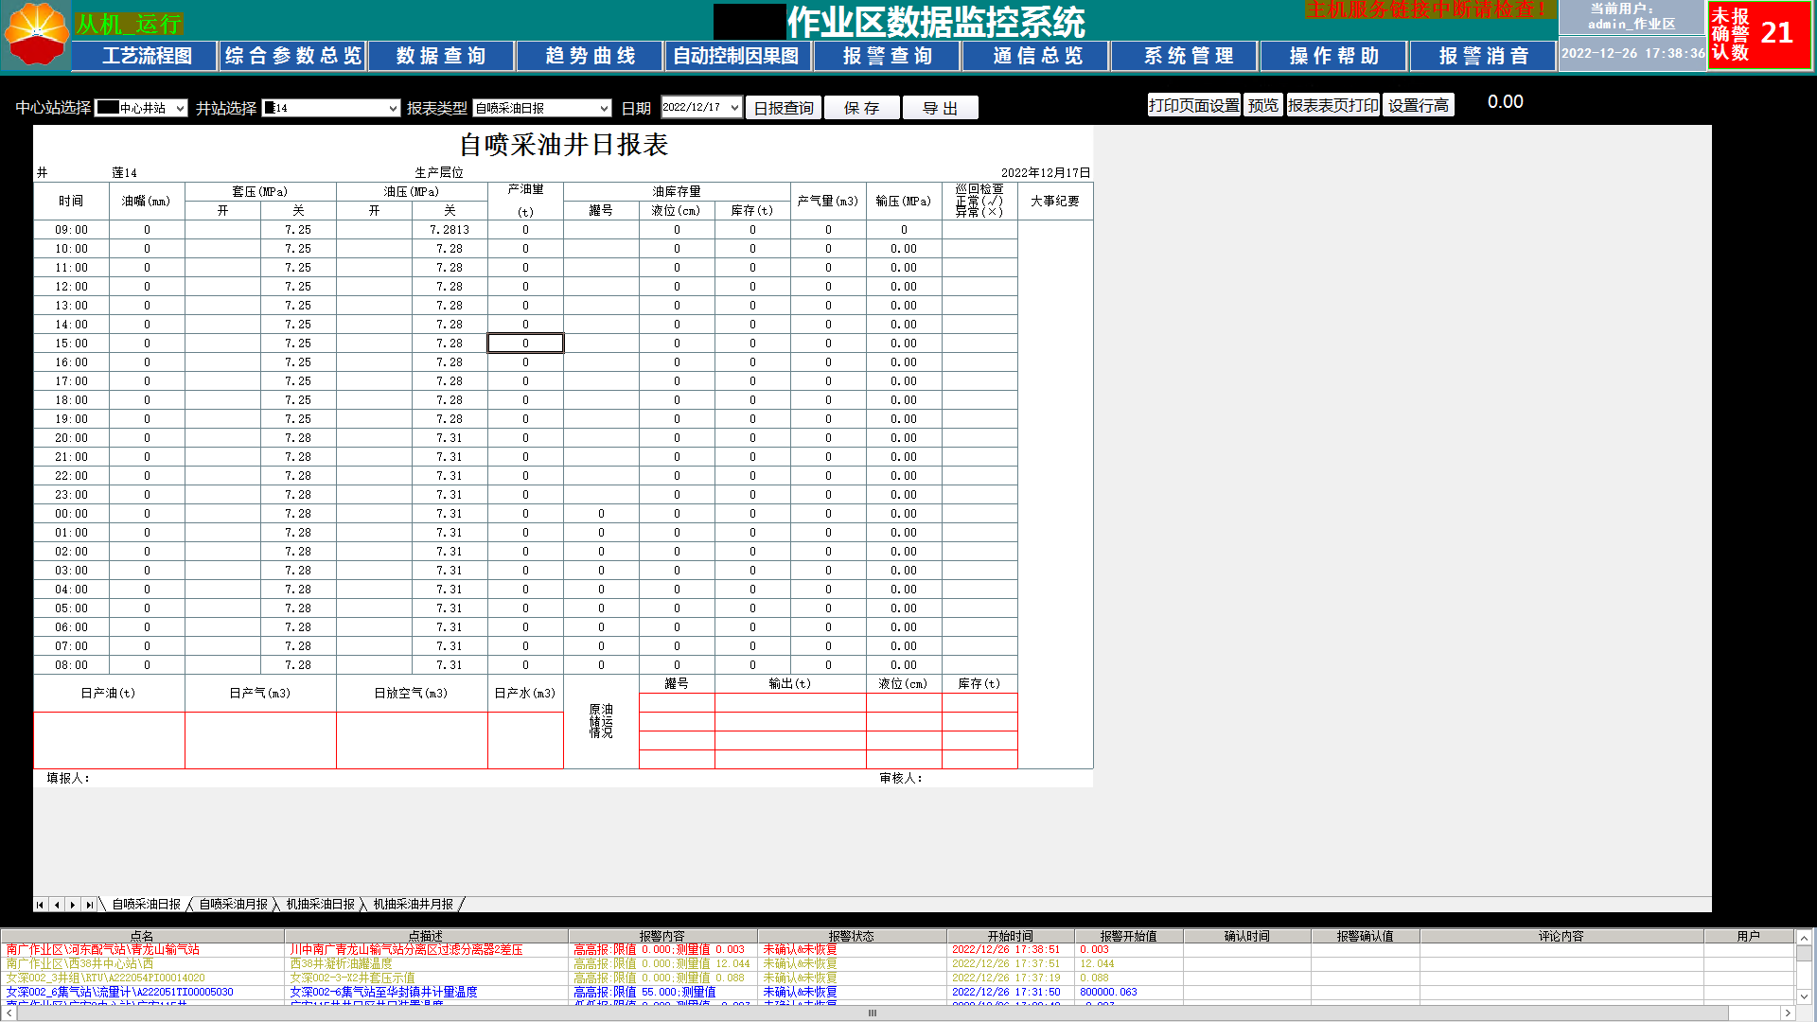The image size is (1817, 1022).
Task: Click the red unacknowledged alarm count box
Action: [x=1759, y=35]
